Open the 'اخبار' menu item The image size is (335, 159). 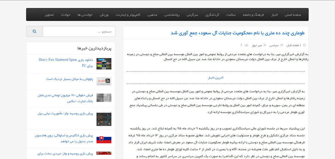(x=274, y=15)
